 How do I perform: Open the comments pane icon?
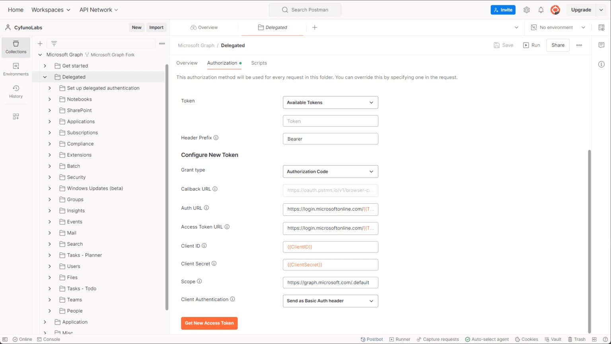[x=601, y=45]
